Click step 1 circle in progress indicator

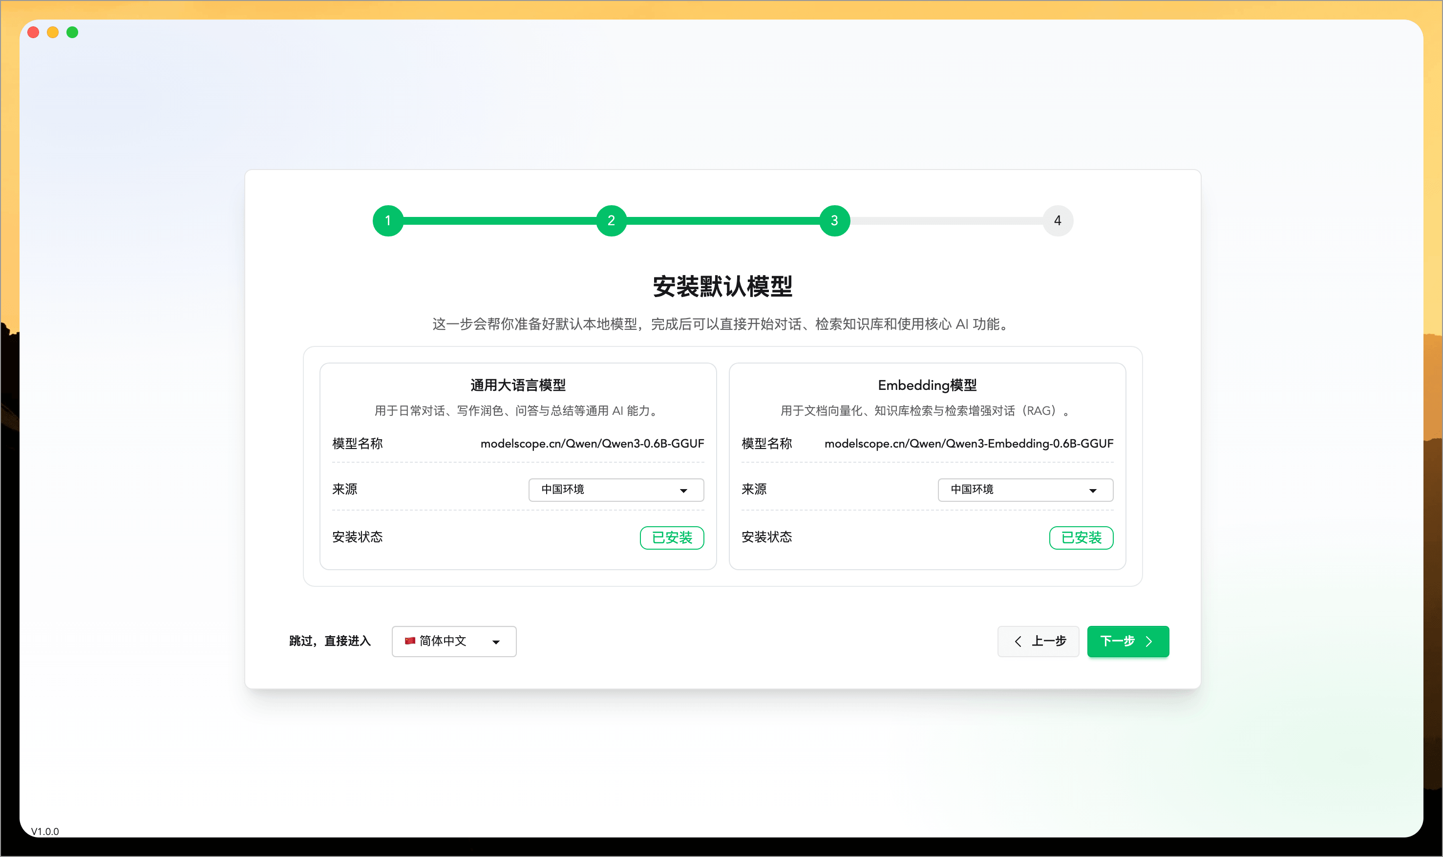(x=388, y=221)
